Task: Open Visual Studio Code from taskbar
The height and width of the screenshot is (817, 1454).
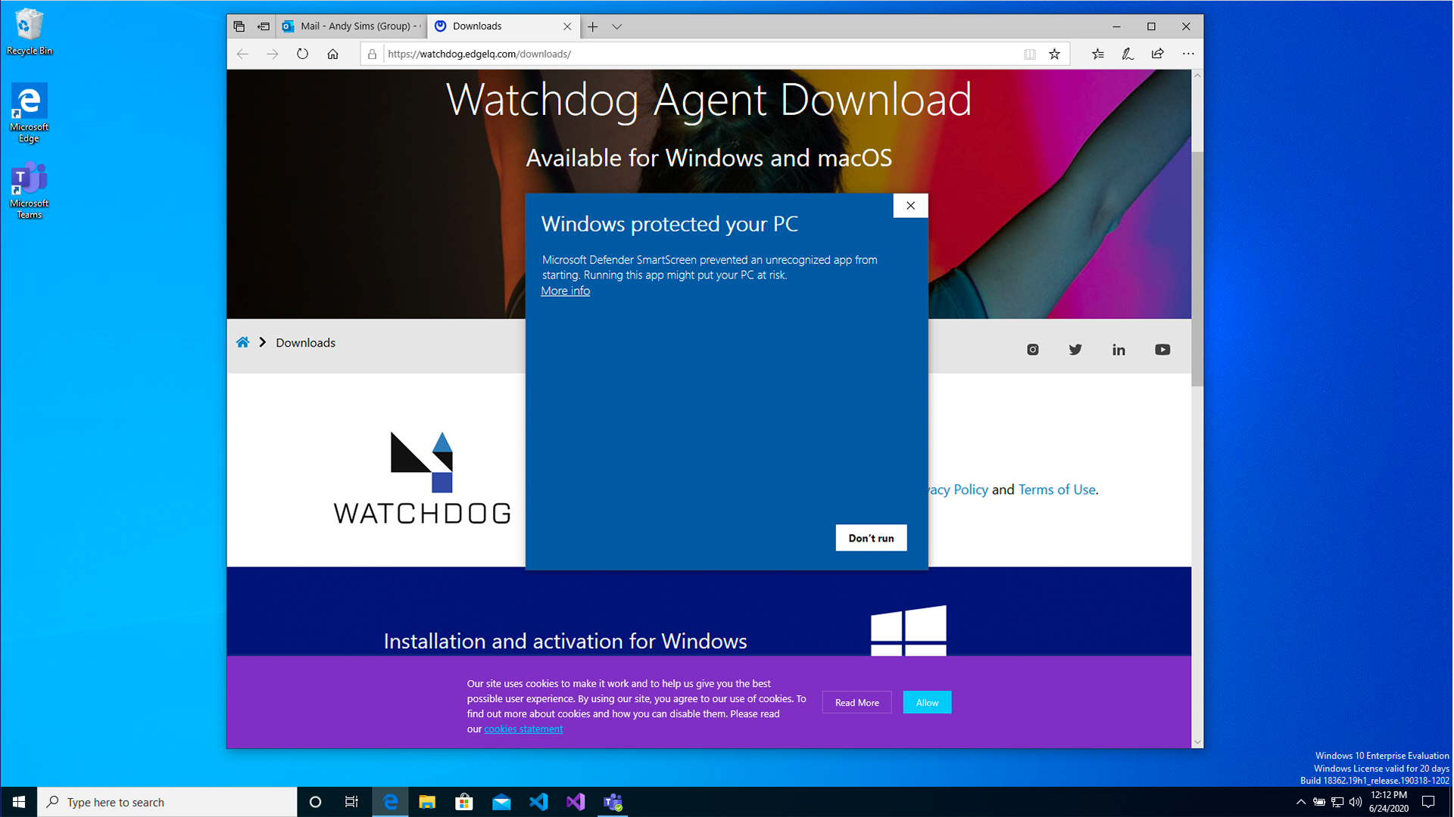Action: [538, 802]
